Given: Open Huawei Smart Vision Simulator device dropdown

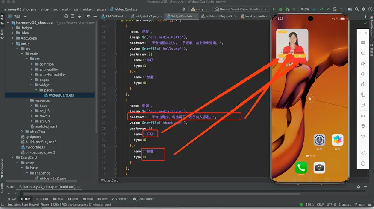Looking at the screenshot, I should point(241,9).
